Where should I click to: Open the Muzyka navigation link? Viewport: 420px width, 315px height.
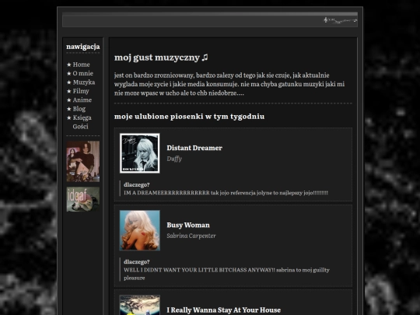pyautogui.click(x=84, y=82)
